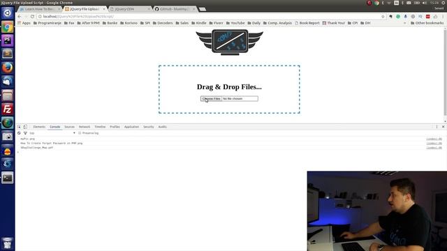
Task: Open source link for MyPic.png log
Action: pos(434,139)
